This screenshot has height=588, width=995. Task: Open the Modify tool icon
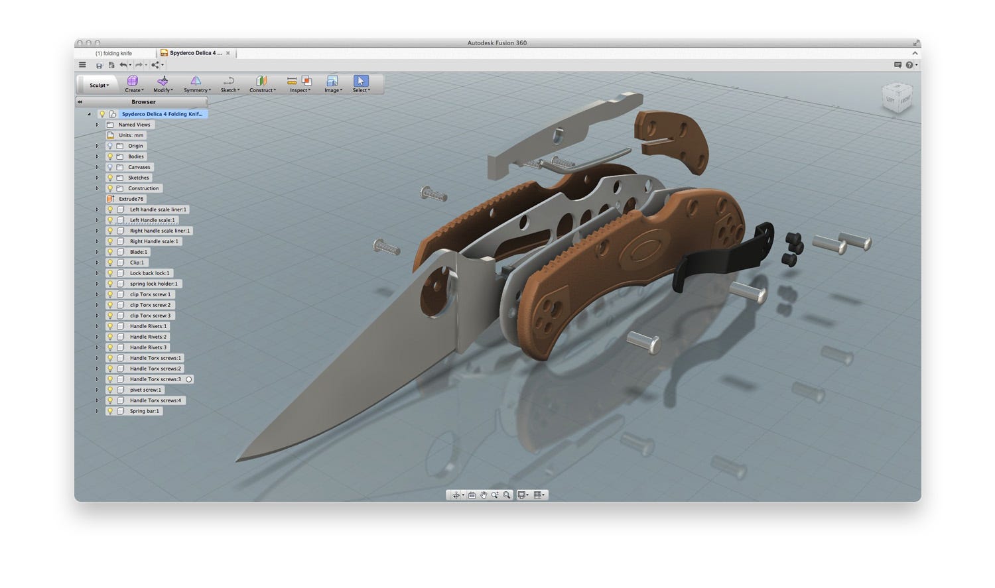pos(163,81)
